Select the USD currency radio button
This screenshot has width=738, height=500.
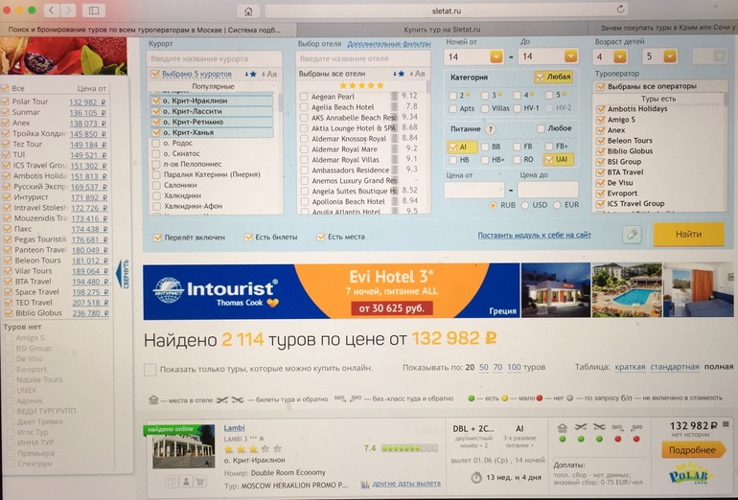(525, 206)
